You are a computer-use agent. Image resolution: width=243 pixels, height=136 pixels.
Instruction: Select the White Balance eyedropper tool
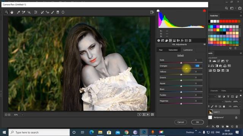pyautogui.click(x=18, y=12)
